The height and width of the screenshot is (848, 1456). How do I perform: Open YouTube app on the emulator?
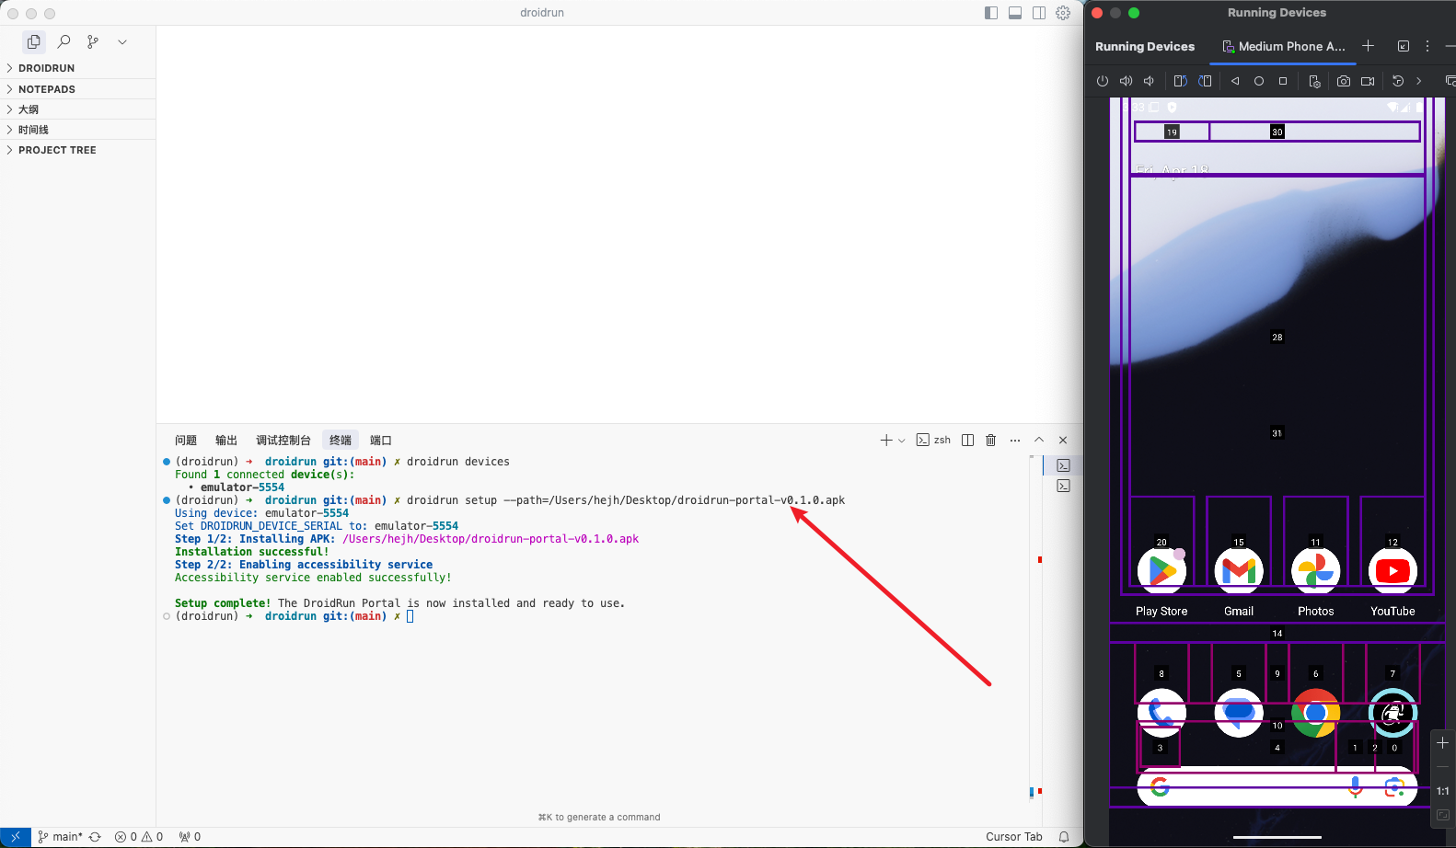coord(1392,572)
